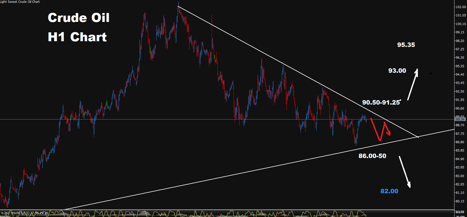Click the 93.00 target annotation
The image size is (467, 217).
(x=397, y=71)
